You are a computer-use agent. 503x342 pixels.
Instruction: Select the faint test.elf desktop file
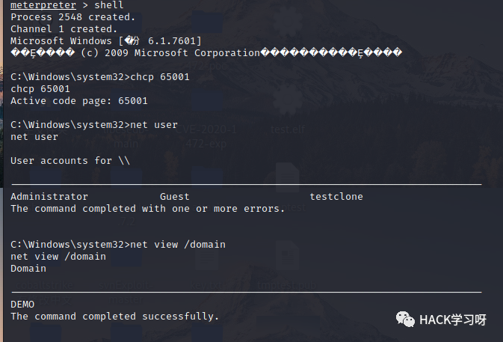coord(288,129)
